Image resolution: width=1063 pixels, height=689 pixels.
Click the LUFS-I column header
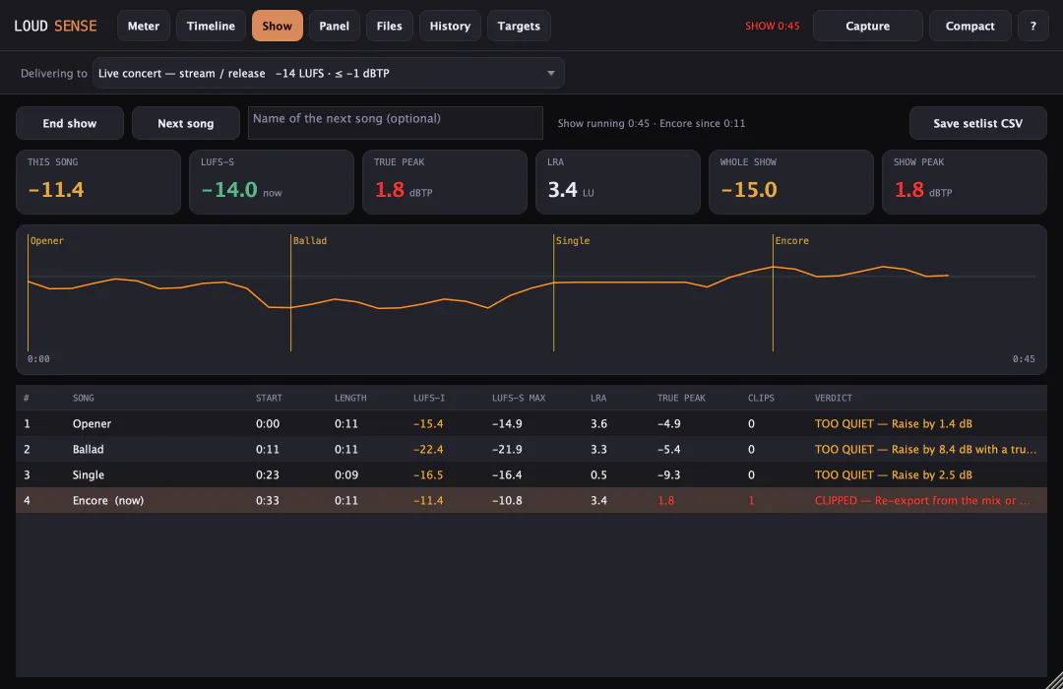pyautogui.click(x=429, y=398)
